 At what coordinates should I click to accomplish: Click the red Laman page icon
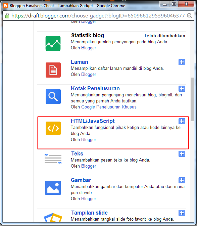click(53, 70)
